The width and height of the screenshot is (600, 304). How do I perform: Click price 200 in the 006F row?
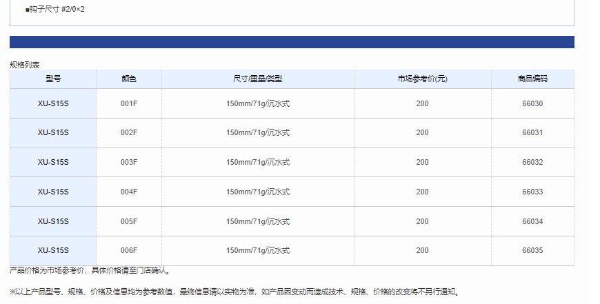(x=423, y=250)
